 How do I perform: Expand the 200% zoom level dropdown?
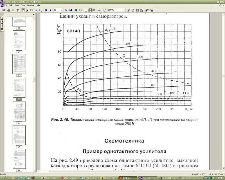click(124, 10)
